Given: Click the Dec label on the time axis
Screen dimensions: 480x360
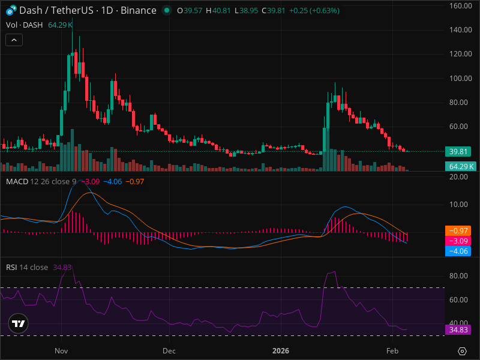Looking at the screenshot, I should [x=169, y=351].
